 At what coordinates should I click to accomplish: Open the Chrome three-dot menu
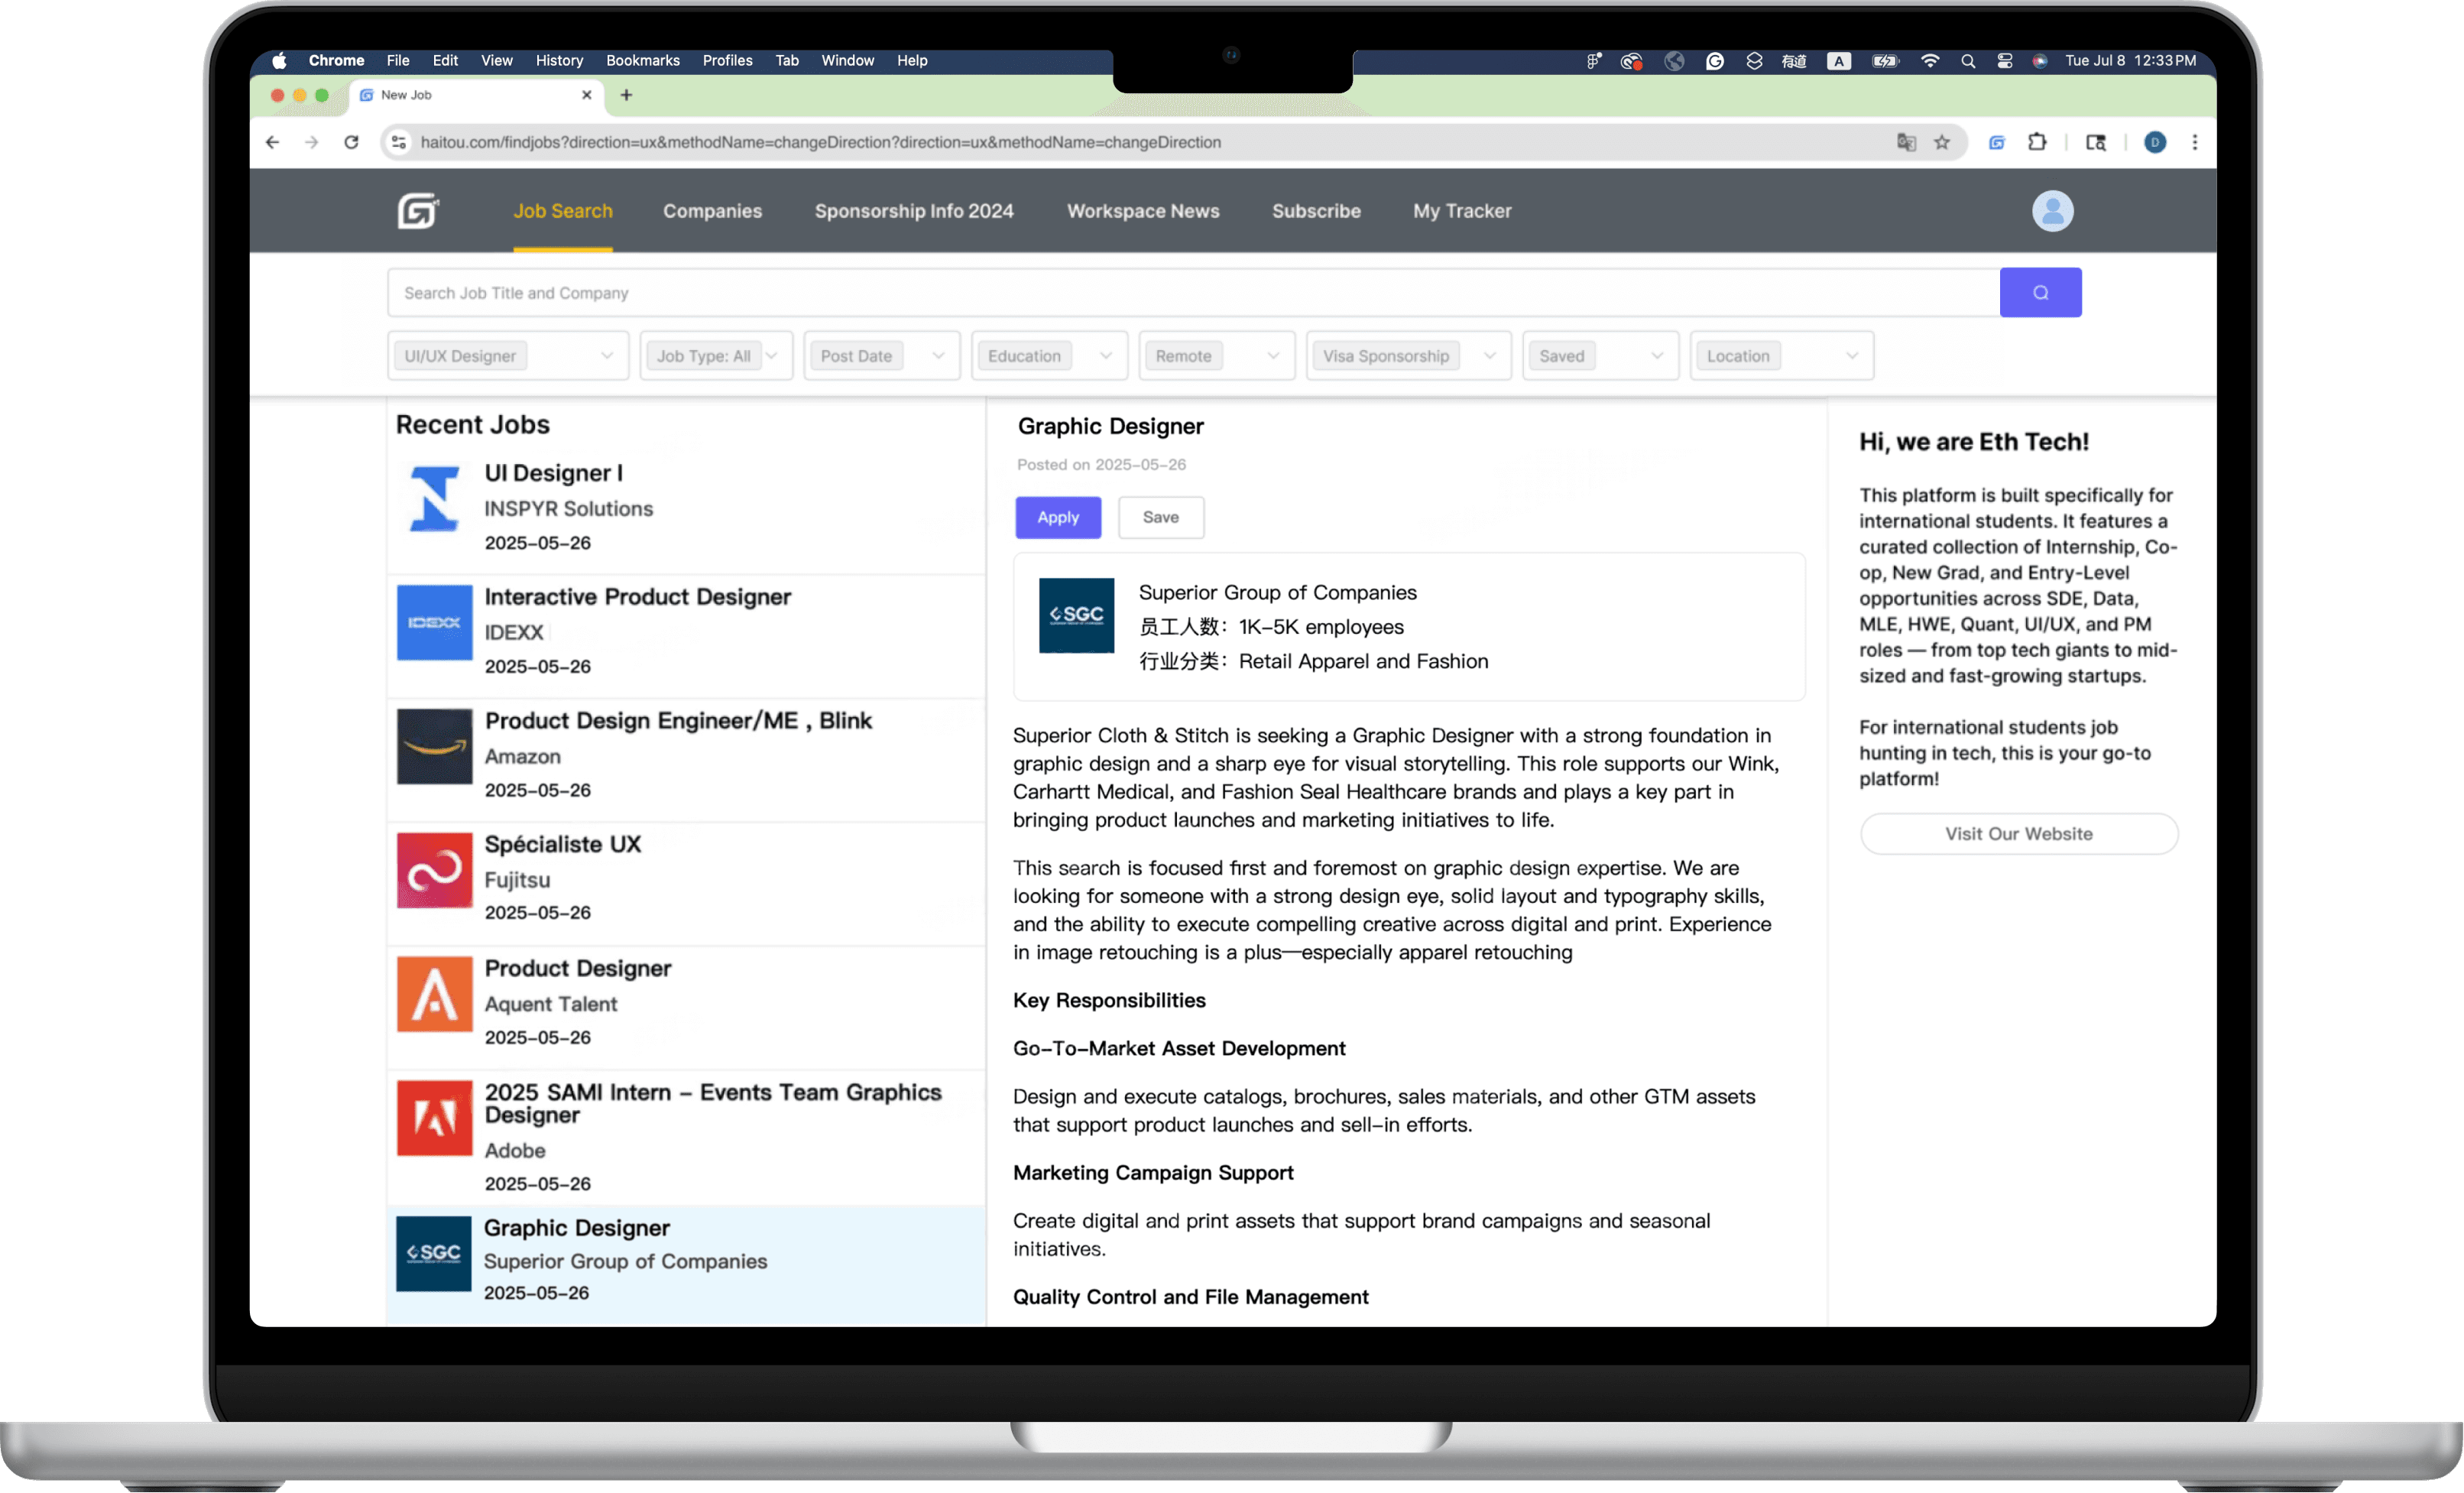[2194, 142]
